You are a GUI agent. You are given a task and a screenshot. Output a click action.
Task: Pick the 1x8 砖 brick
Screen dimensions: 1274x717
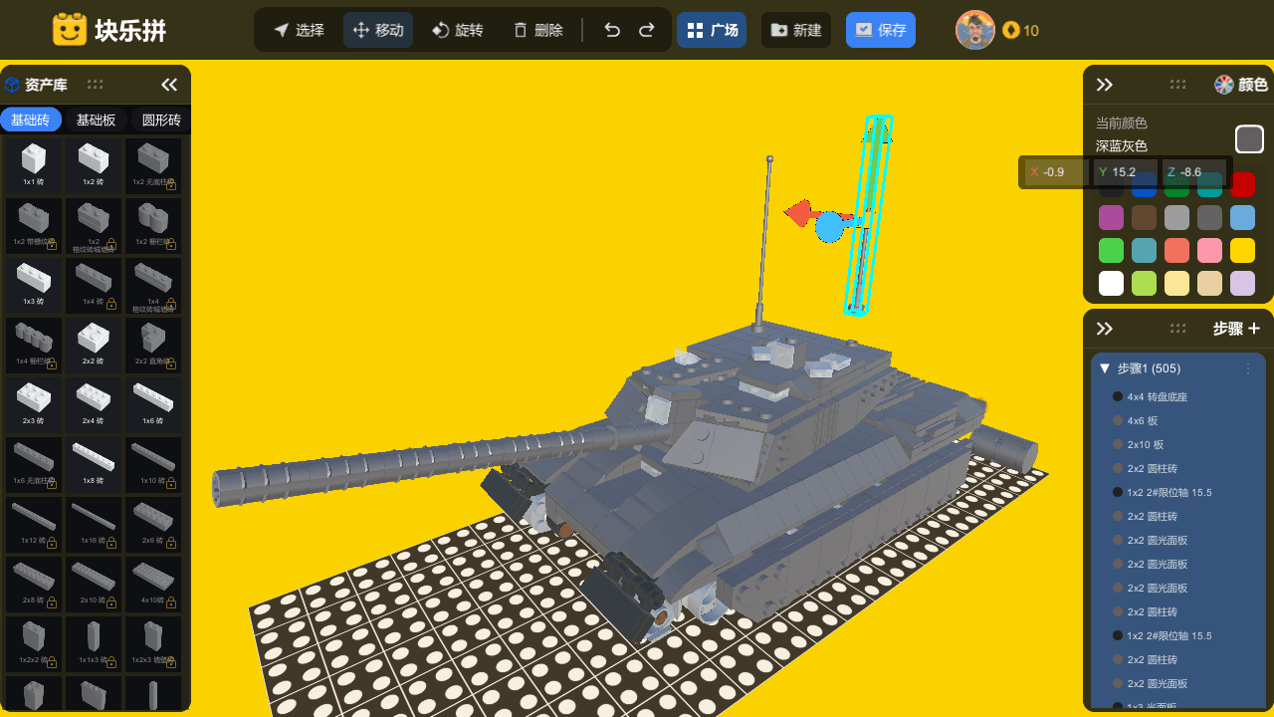94,464
